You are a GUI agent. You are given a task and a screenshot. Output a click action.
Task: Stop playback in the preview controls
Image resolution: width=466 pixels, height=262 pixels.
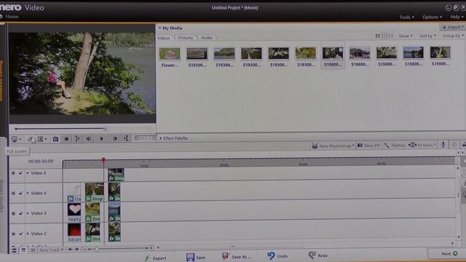click(x=66, y=139)
